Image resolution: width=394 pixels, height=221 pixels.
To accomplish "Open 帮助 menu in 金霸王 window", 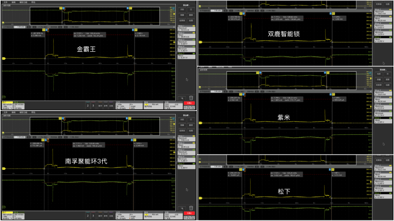I will (33, 2).
